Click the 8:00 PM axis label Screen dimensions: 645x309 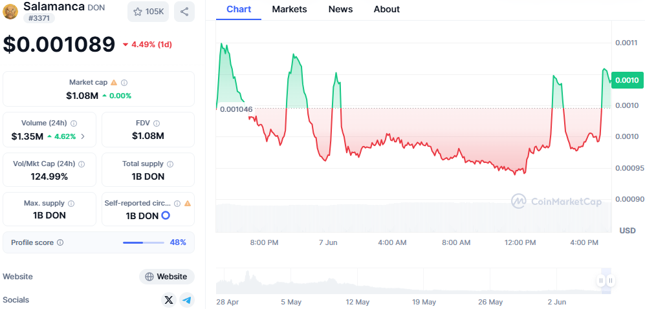[264, 242]
